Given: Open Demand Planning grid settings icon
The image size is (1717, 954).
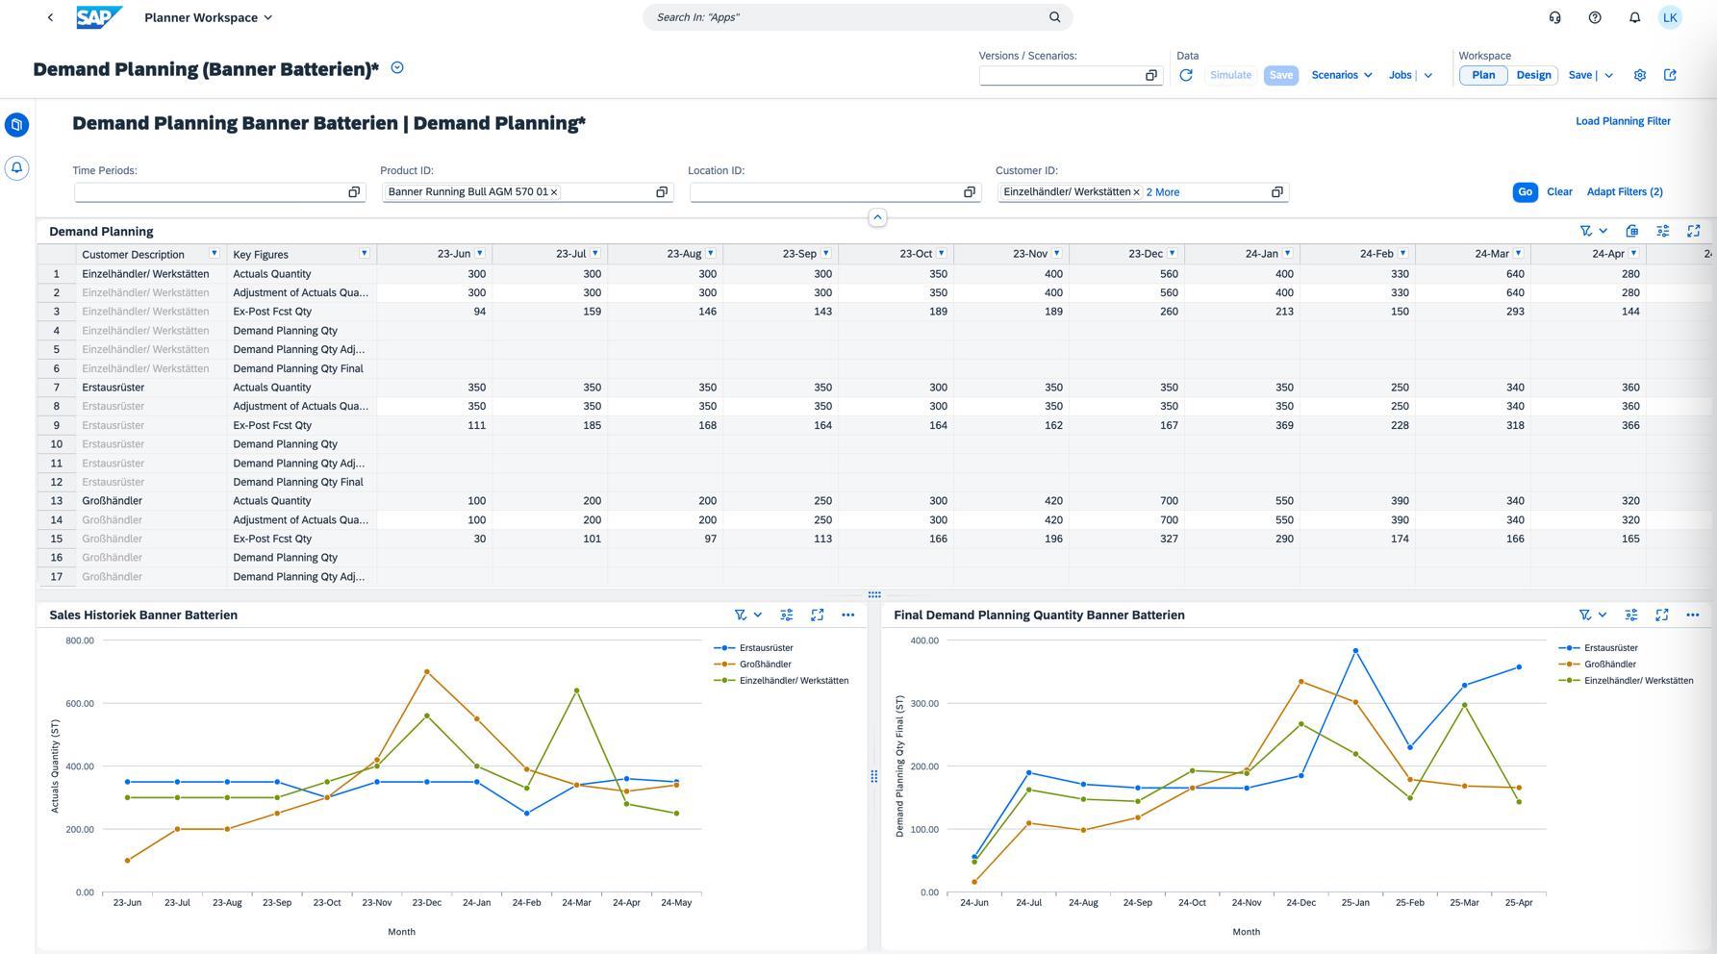Looking at the screenshot, I should [1662, 231].
